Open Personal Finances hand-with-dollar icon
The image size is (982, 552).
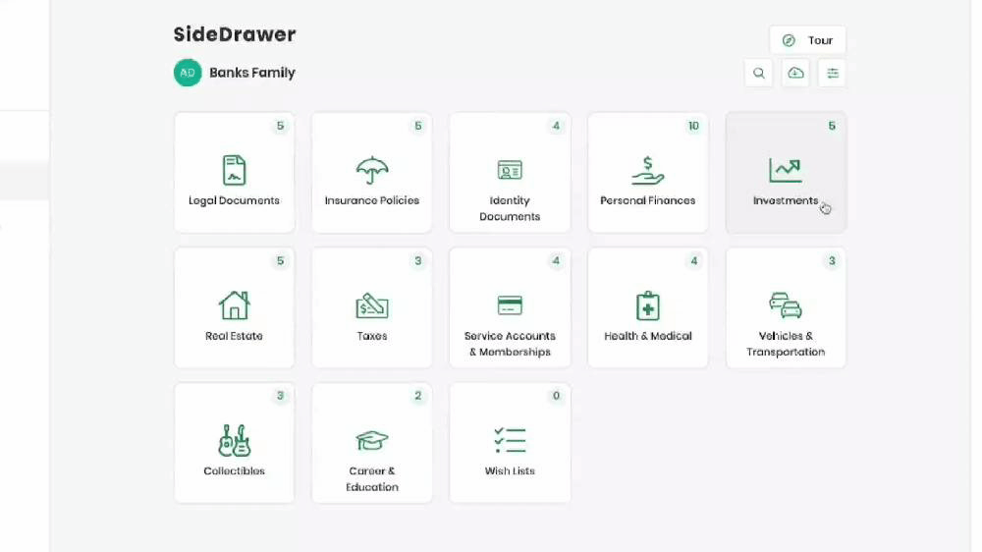(647, 170)
